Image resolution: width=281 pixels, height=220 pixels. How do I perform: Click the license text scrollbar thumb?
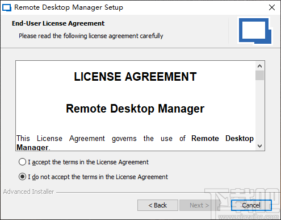[260, 75]
